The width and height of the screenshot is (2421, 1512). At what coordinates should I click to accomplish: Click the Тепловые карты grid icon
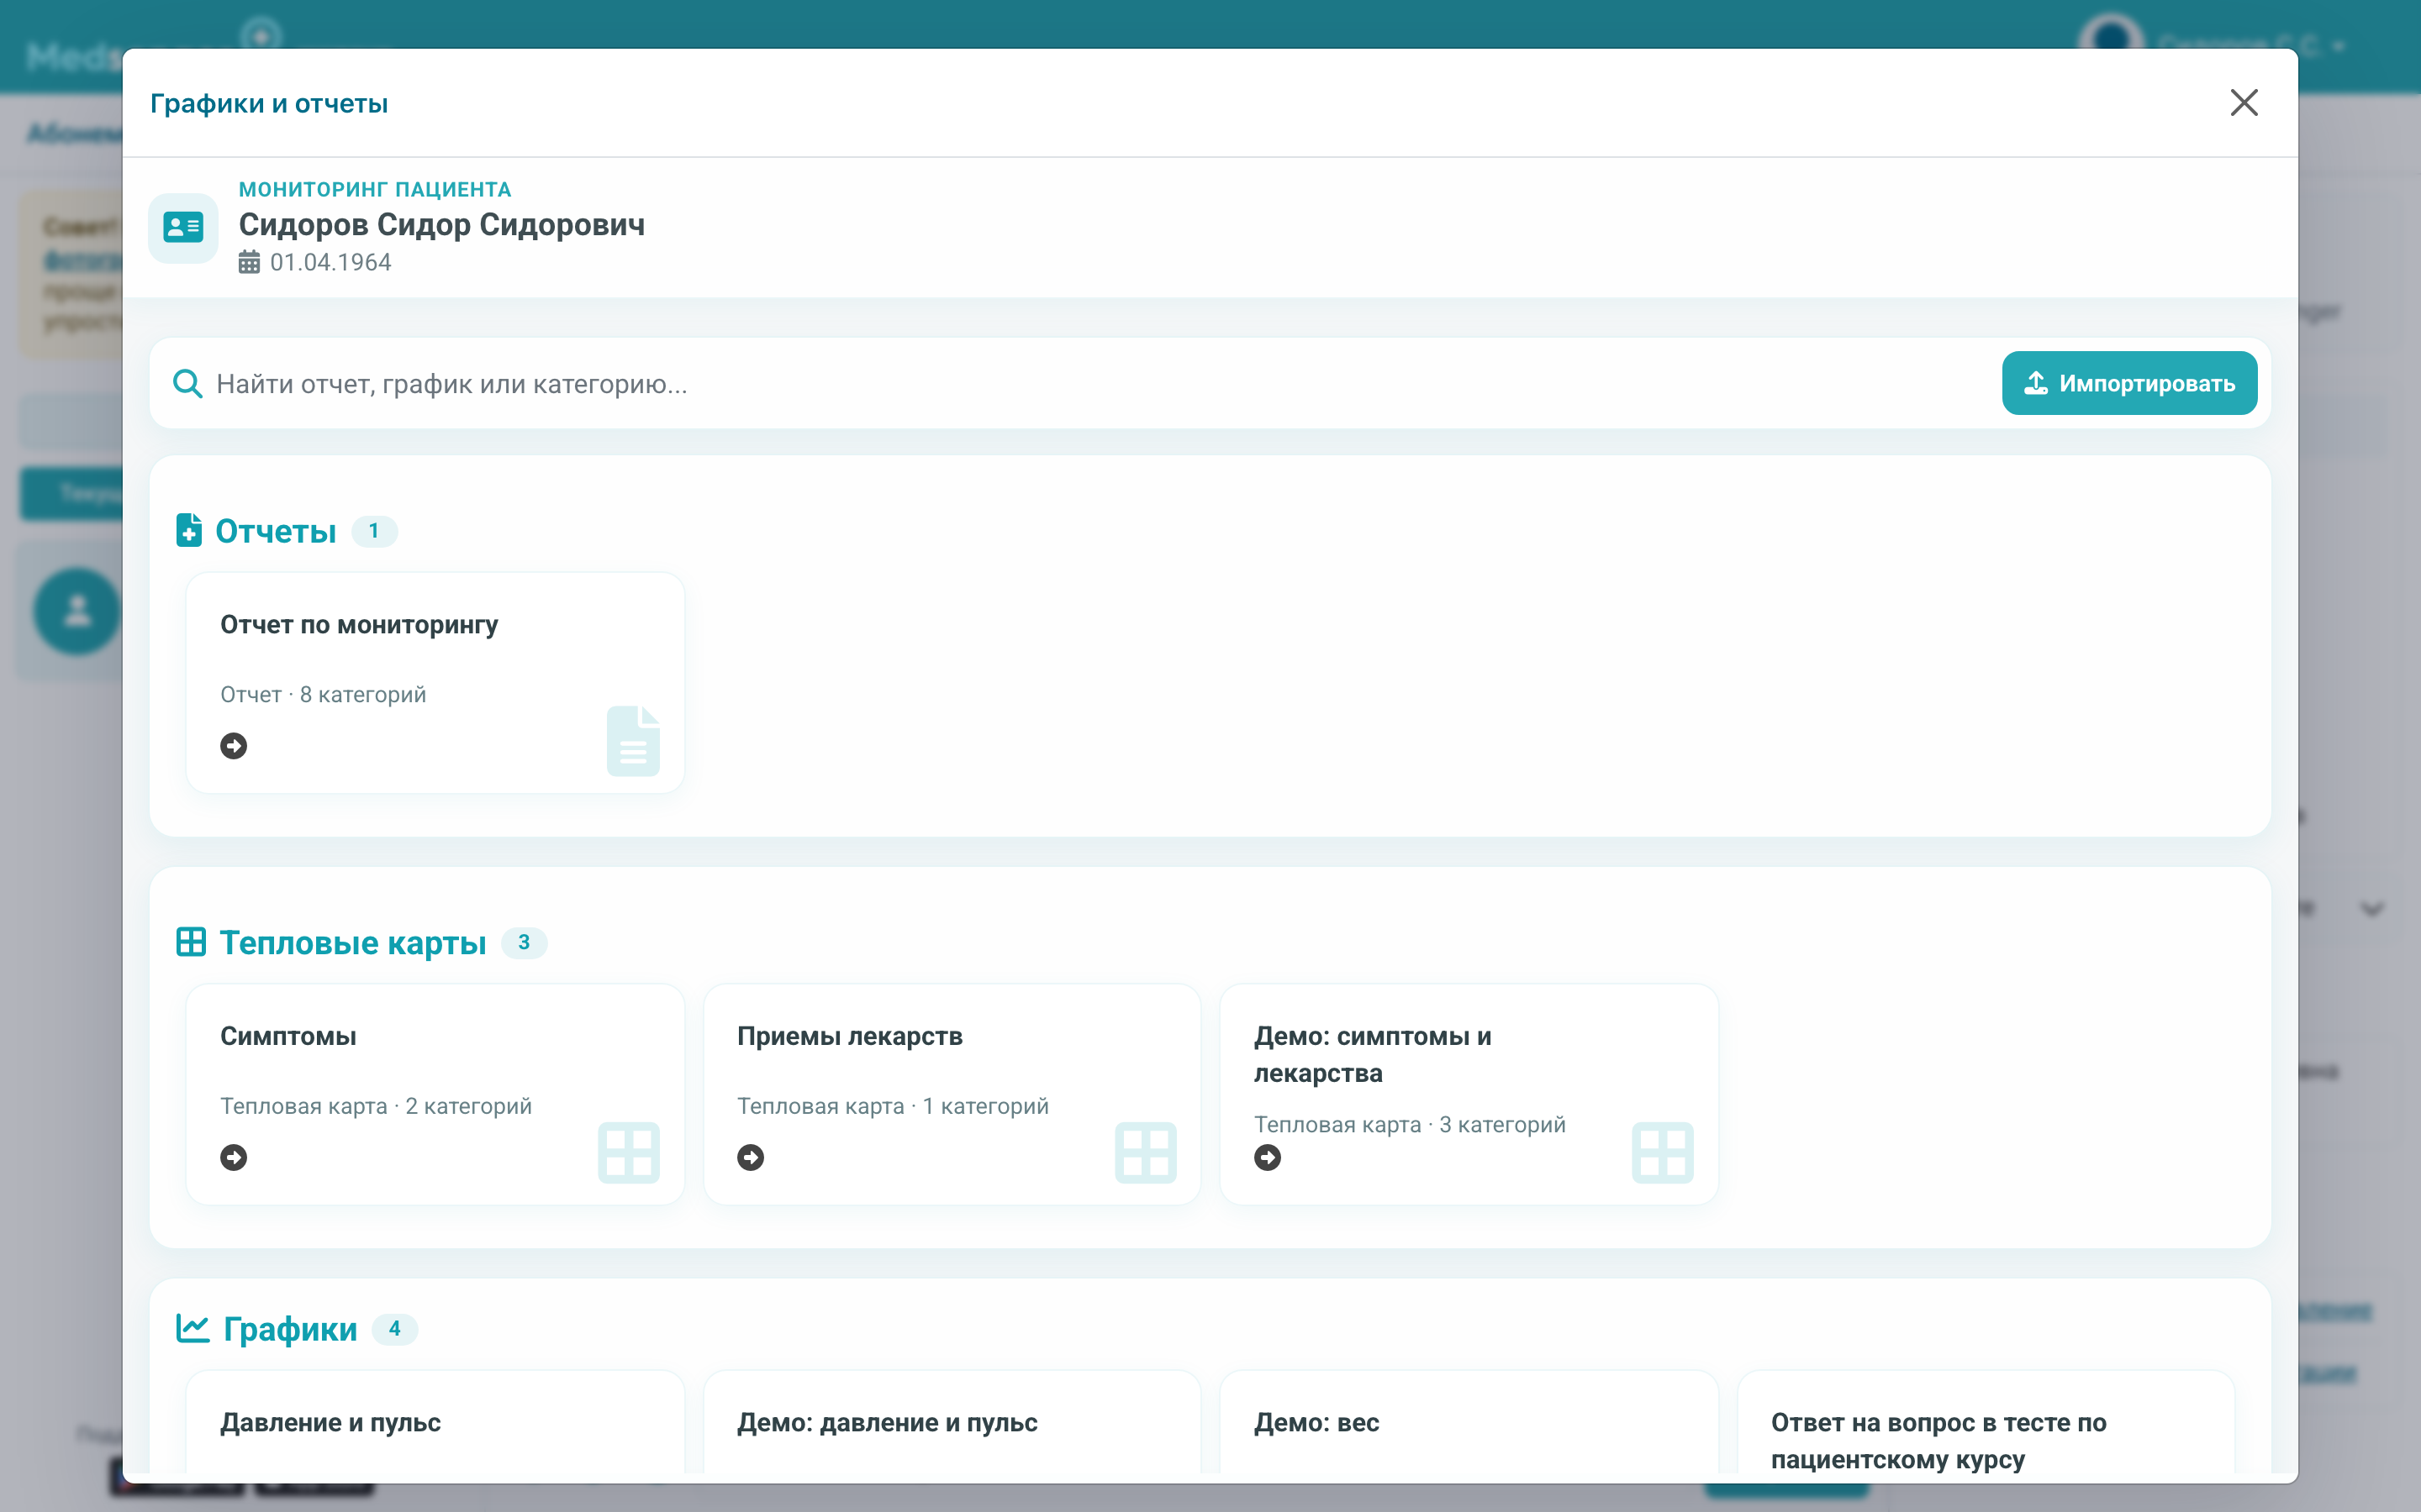pyautogui.click(x=191, y=942)
